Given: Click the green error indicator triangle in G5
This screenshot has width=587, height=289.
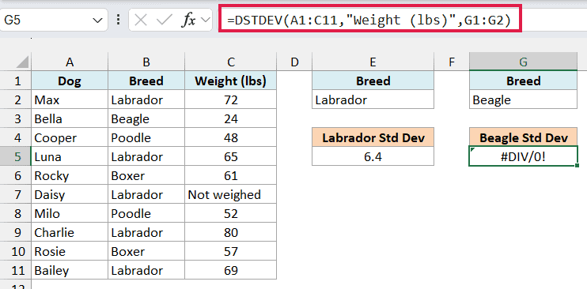Looking at the screenshot, I should (x=472, y=149).
